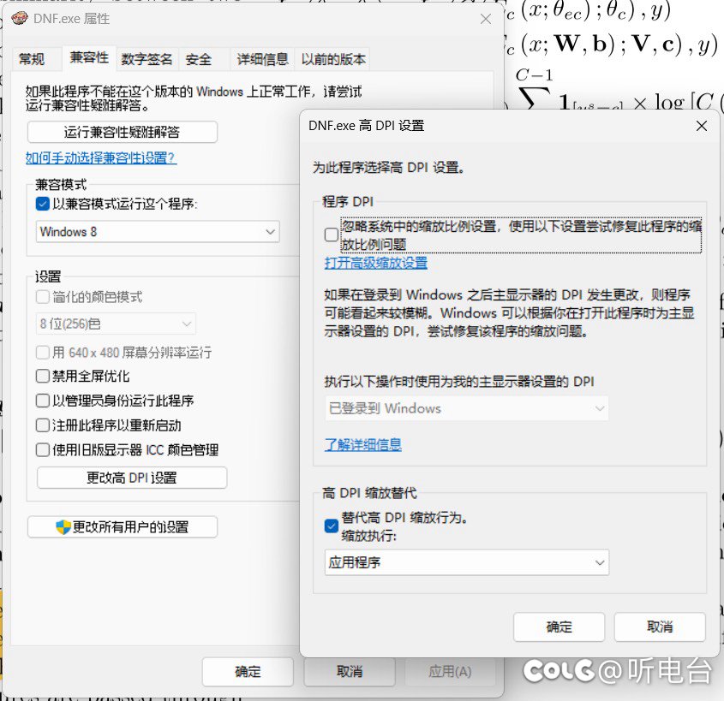
Task: Go to the 以前的版本 tab
Action: click(333, 59)
